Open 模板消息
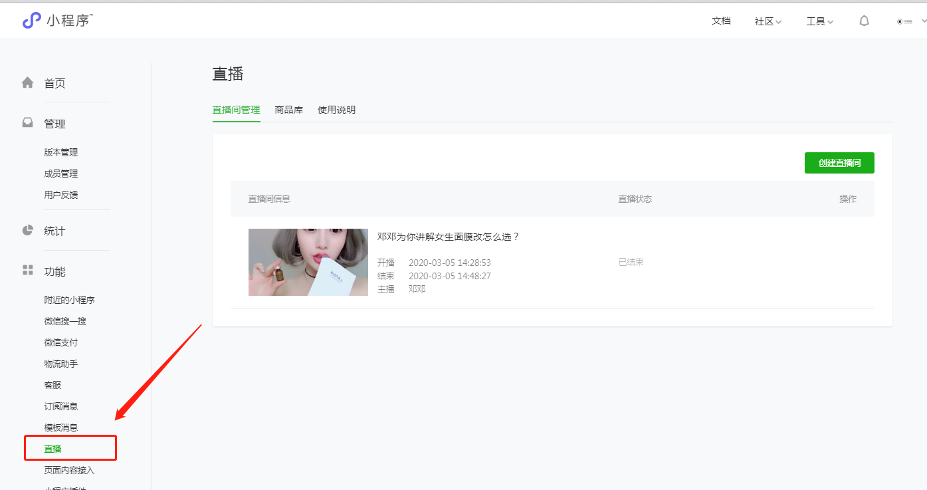The image size is (927, 490). tap(61, 428)
